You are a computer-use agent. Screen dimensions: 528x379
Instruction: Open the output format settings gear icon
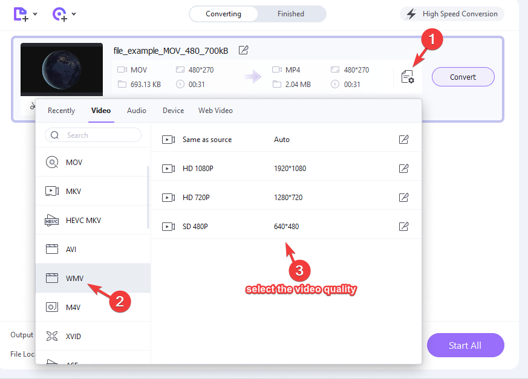coord(408,77)
